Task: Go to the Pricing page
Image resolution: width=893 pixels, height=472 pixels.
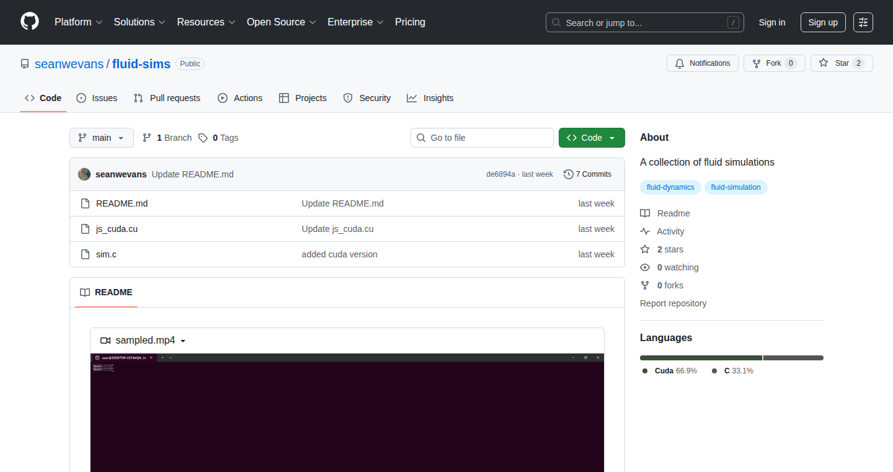Action: (410, 22)
